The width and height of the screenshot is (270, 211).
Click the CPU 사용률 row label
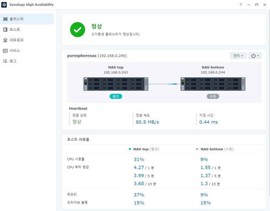tap(76, 159)
